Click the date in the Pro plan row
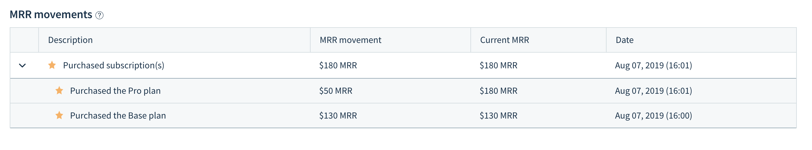 [653, 91]
